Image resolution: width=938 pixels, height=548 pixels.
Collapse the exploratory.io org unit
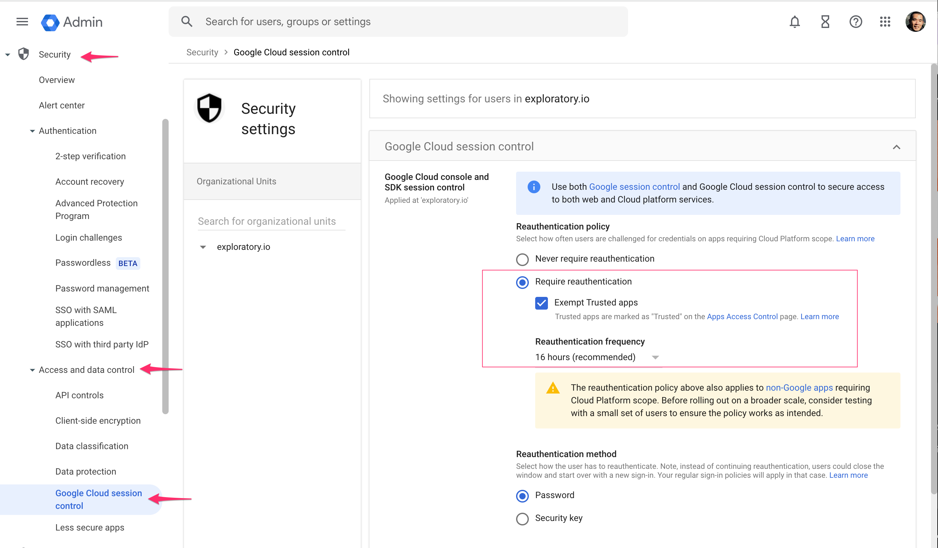[x=203, y=247]
